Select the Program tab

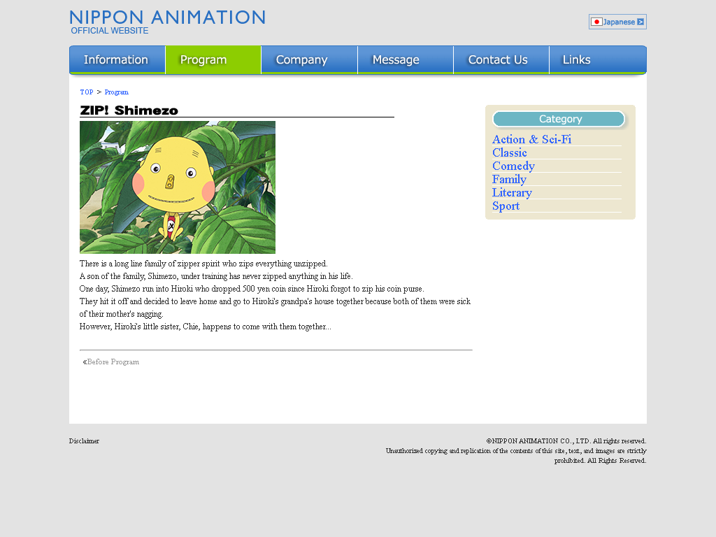[x=213, y=60]
